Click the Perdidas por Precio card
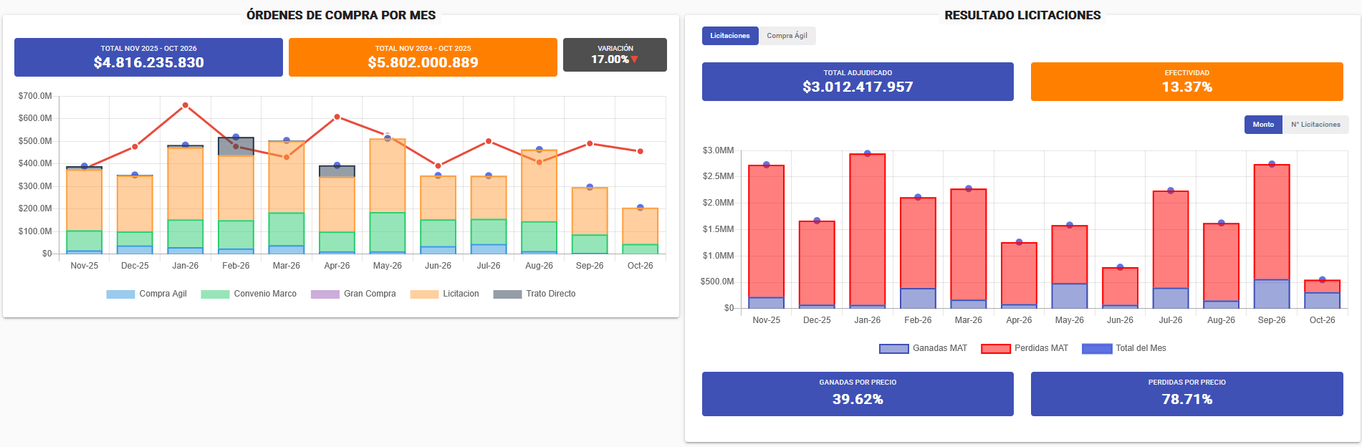The image size is (1362, 447). 1186,394
